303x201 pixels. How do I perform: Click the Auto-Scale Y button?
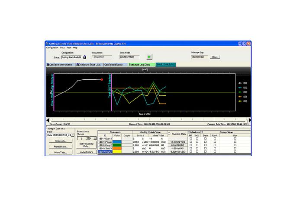[87, 152]
